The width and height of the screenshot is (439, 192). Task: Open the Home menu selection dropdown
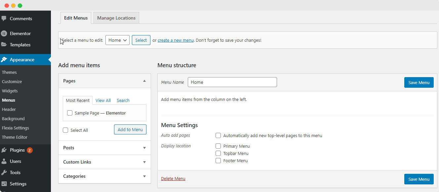coord(117,40)
